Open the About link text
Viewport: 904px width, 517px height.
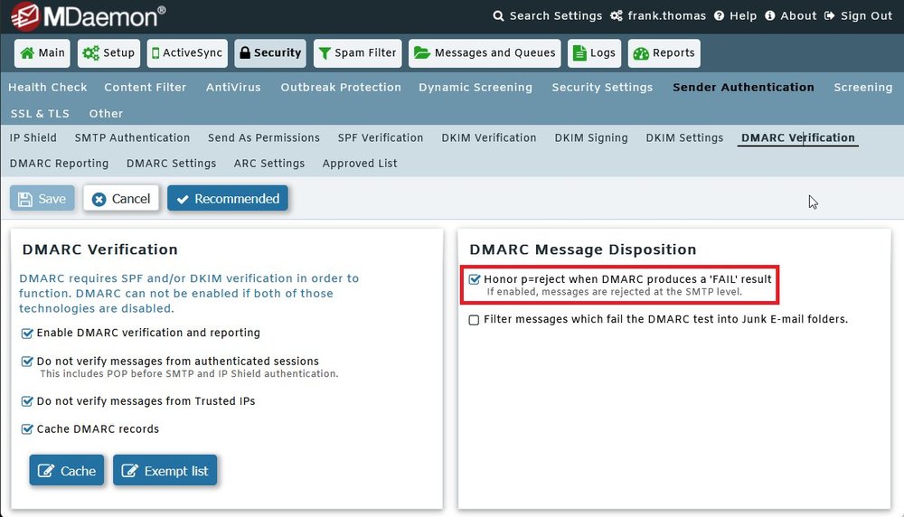(x=798, y=16)
